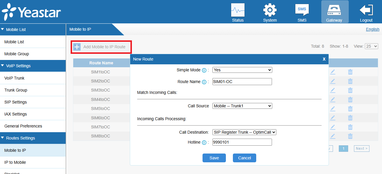Click the Yeastar logo
Screen dimensions: 382x174
click(x=31, y=12)
